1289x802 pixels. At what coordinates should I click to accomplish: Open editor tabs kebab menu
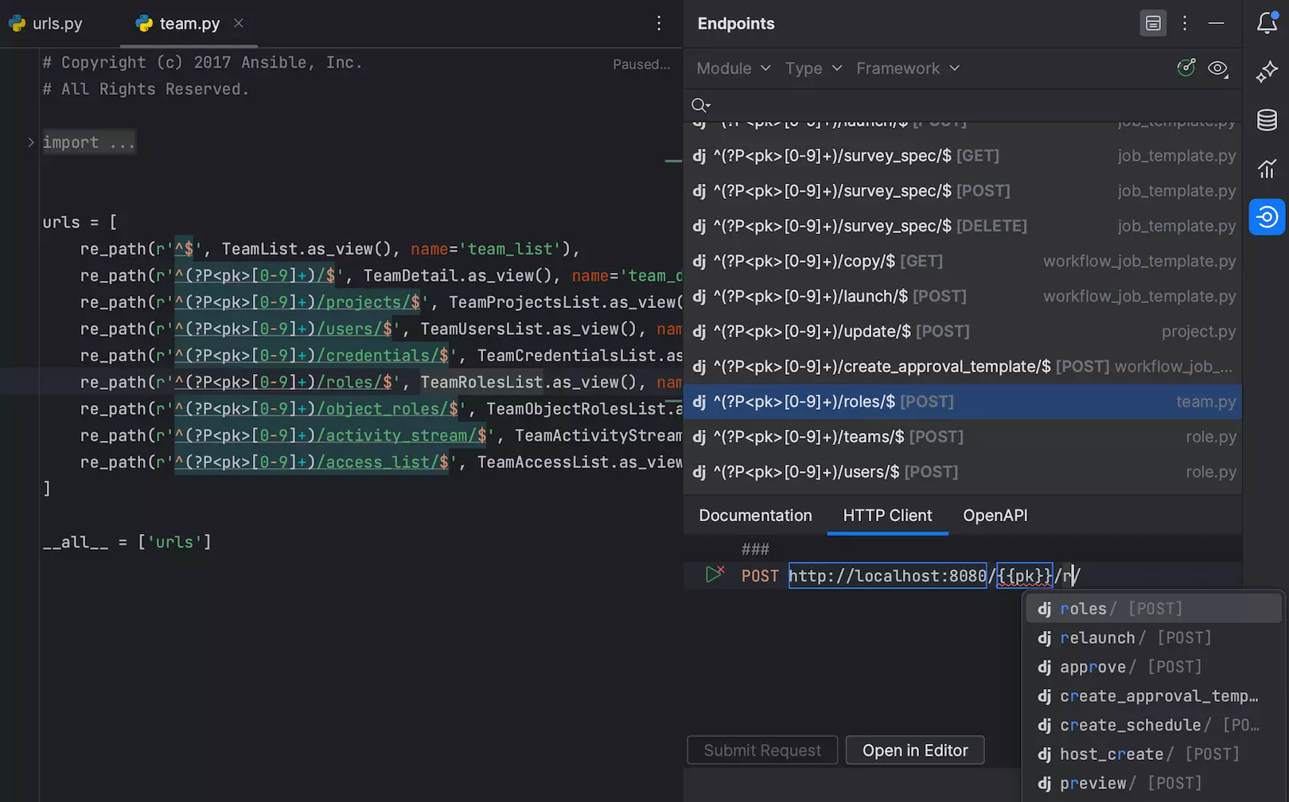click(x=659, y=24)
